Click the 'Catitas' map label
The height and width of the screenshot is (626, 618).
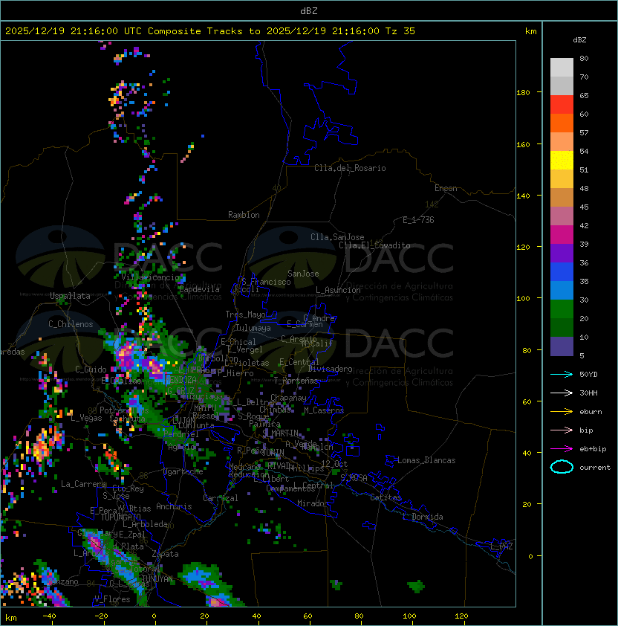click(x=386, y=497)
